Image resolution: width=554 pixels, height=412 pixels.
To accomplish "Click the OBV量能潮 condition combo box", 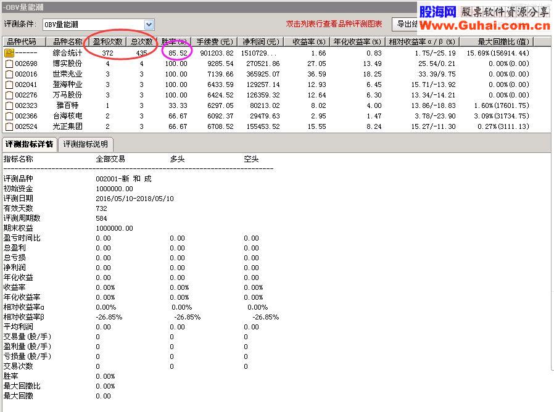I will (x=98, y=25).
